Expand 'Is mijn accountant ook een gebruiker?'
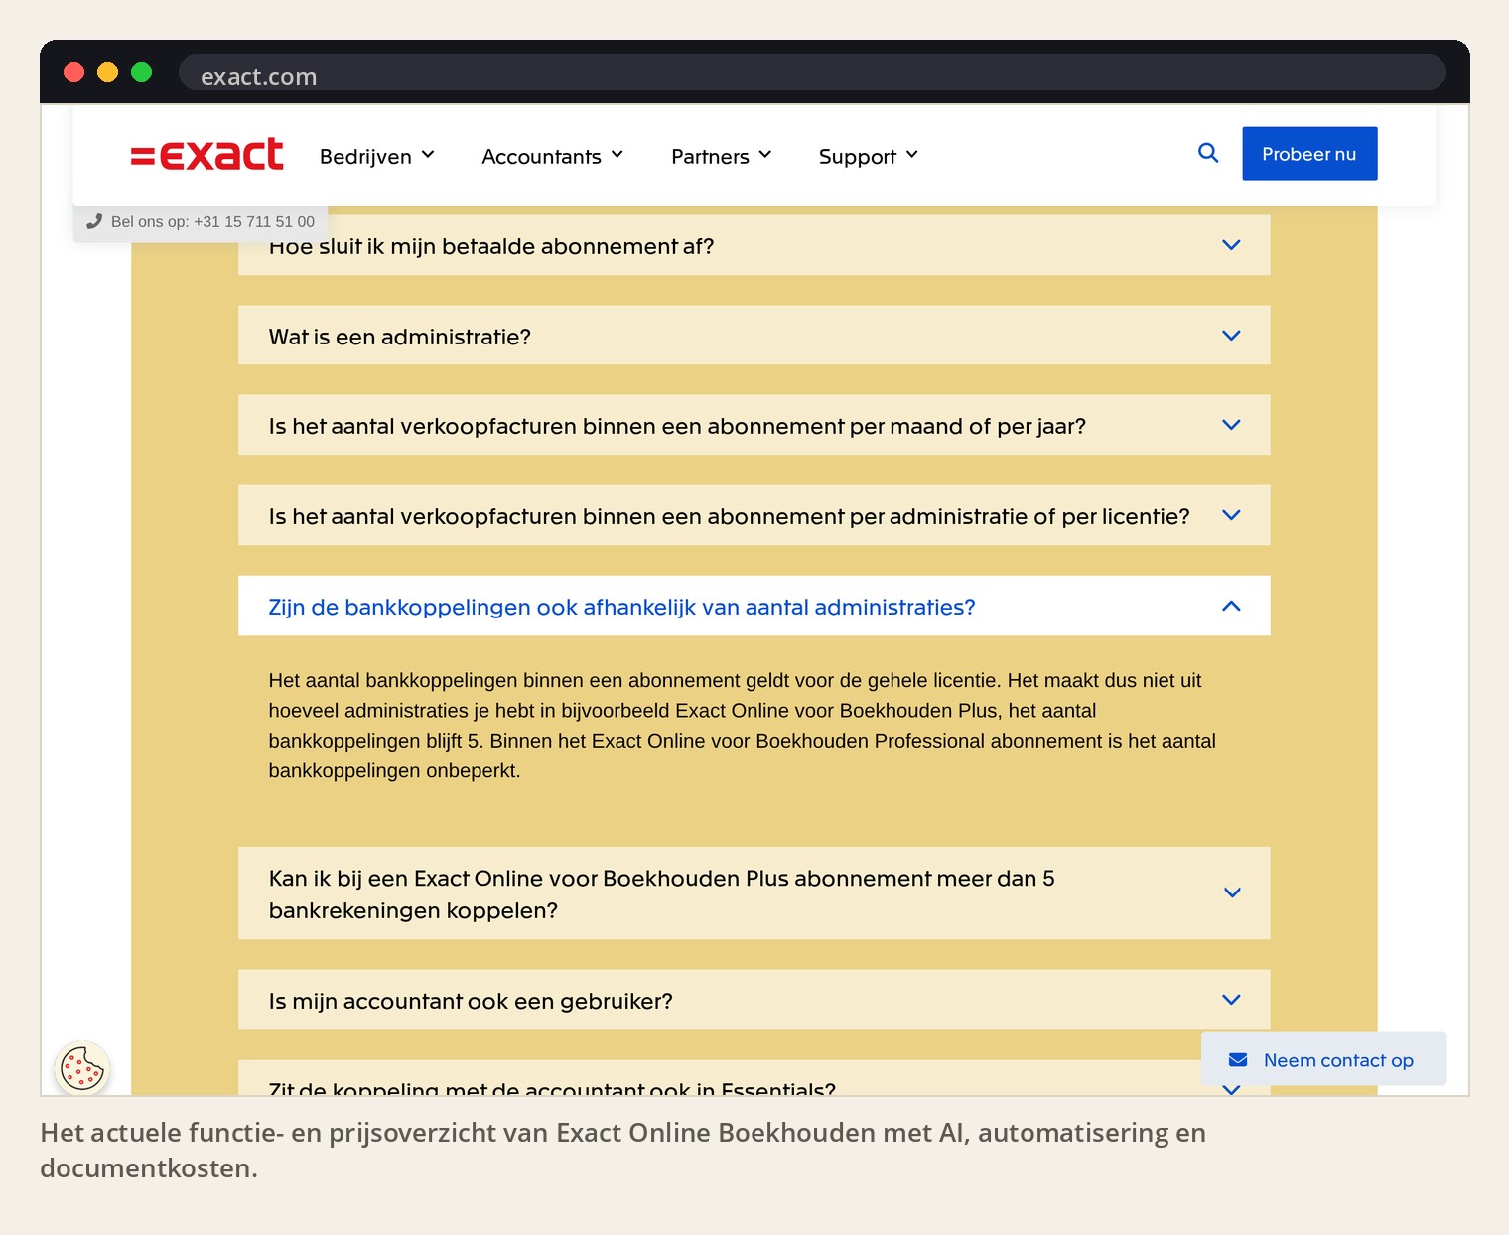The height and width of the screenshot is (1235, 1509). [754, 1000]
